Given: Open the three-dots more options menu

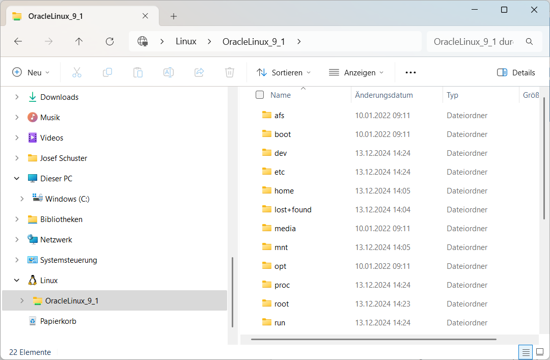Looking at the screenshot, I should point(410,72).
